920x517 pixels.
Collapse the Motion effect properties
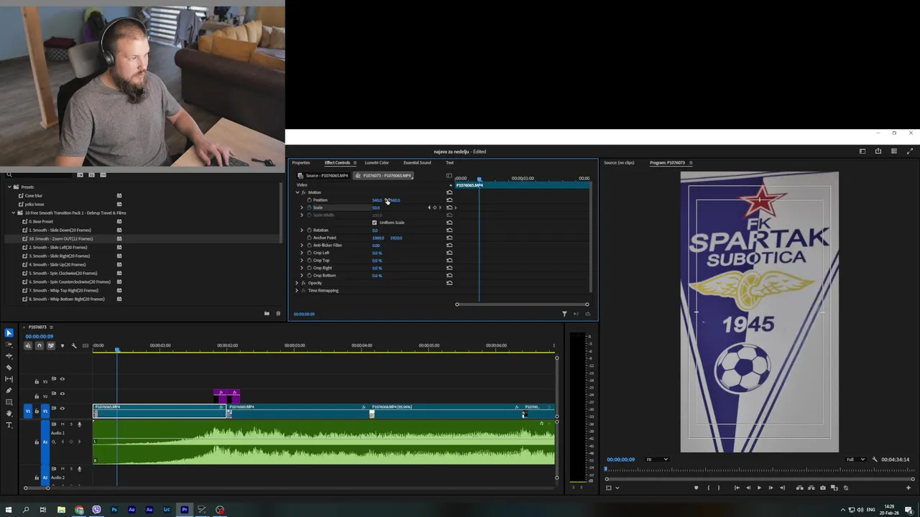(x=297, y=192)
